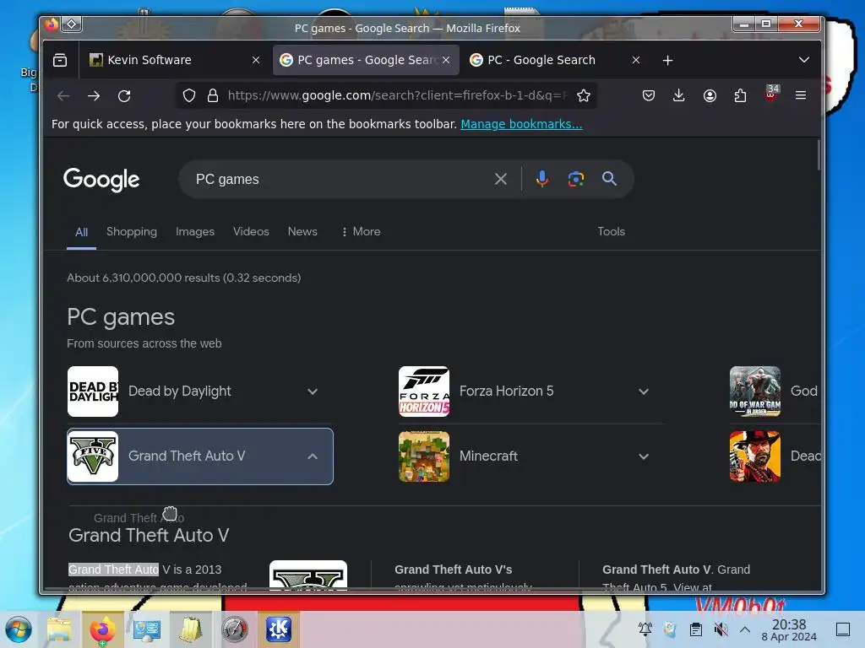Open the Firefox account icon
The image size is (865, 648).
[710, 96]
